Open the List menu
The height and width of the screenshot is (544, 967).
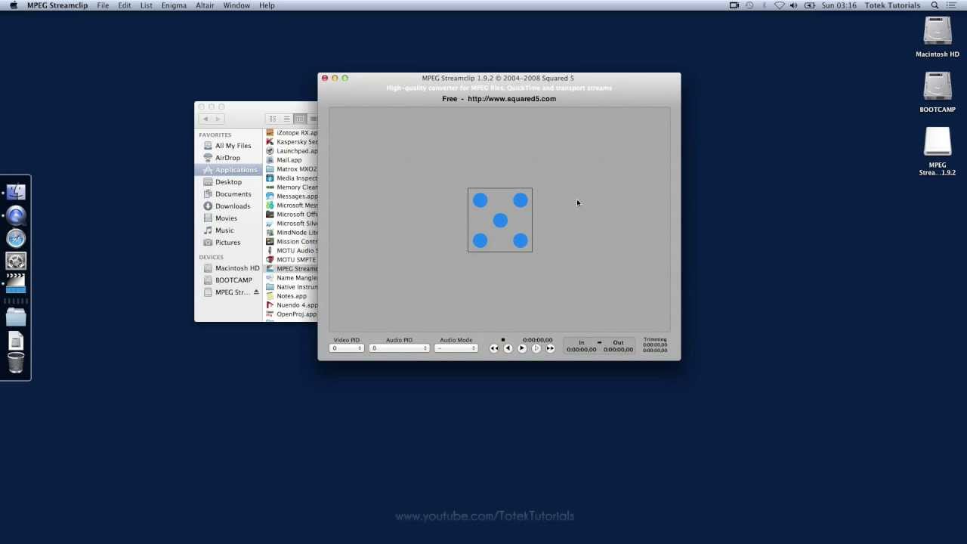click(146, 5)
